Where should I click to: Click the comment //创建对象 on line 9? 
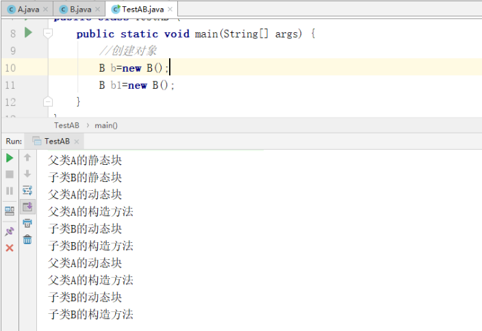(128, 51)
